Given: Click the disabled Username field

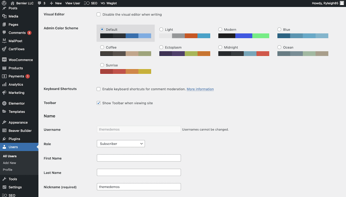Looking at the screenshot, I should pos(139,129).
